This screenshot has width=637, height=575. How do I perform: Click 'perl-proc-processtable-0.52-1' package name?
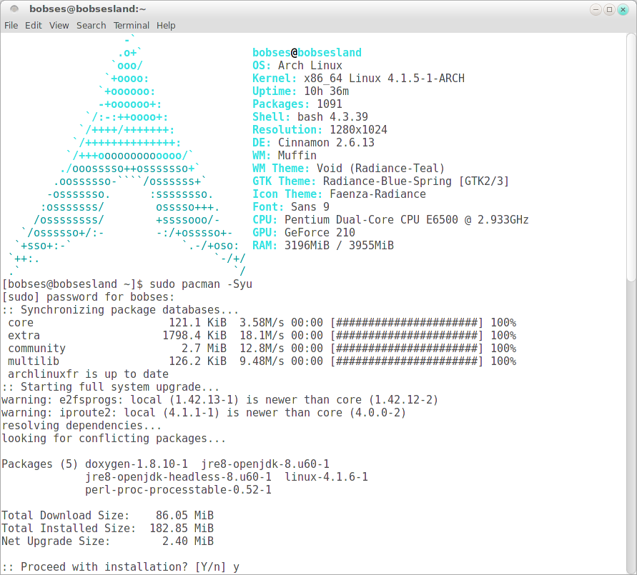(178, 490)
